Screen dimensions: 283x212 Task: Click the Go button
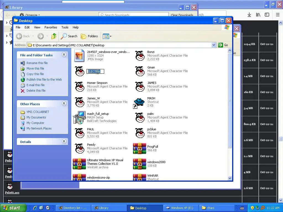coord(223,45)
